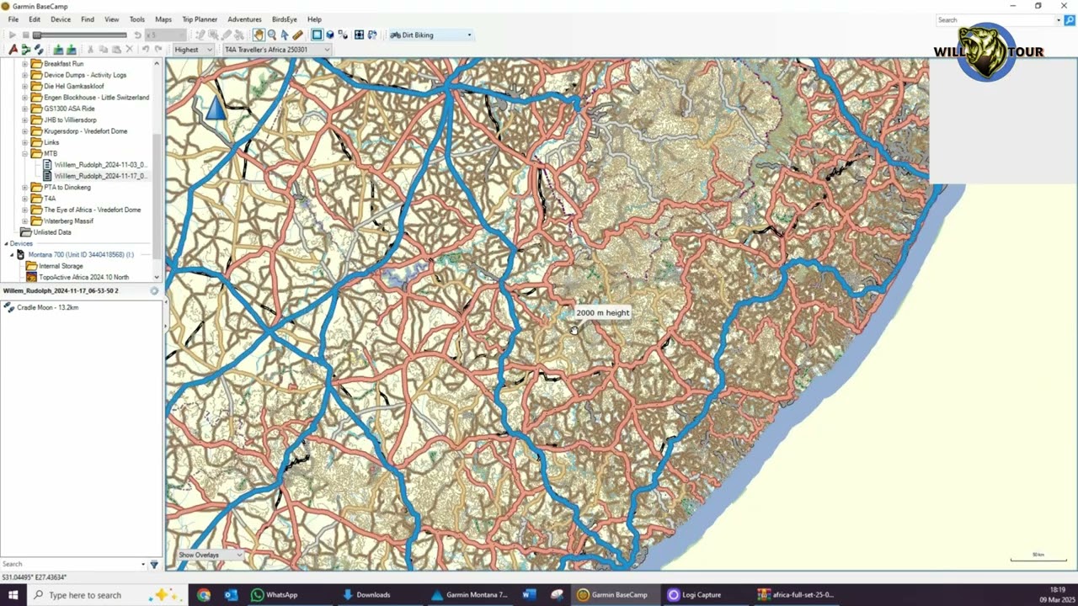The image size is (1078, 606).
Task: Click the gear options icon beside list title
Action: point(154,291)
